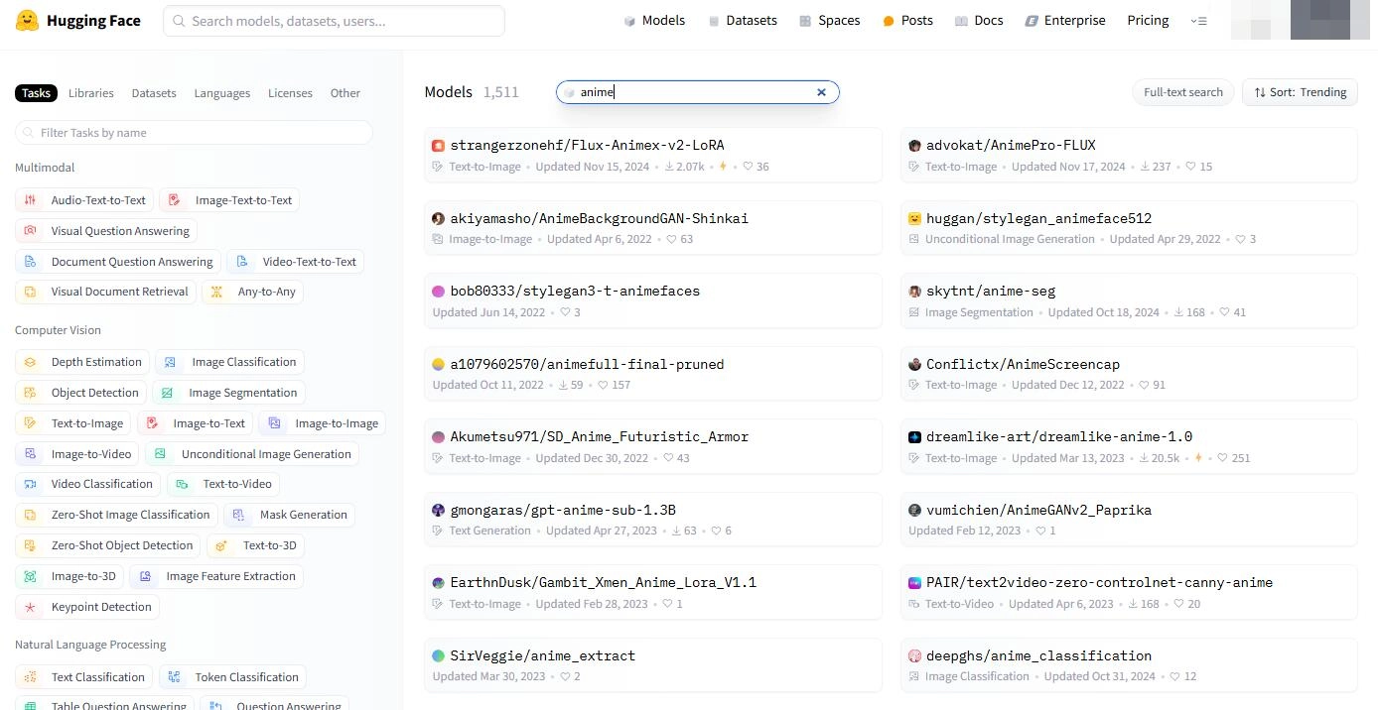Viewport: 1378px width, 710px height.
Task: Click the Keypoint Detection star icon
Action: tap(30, 607)
